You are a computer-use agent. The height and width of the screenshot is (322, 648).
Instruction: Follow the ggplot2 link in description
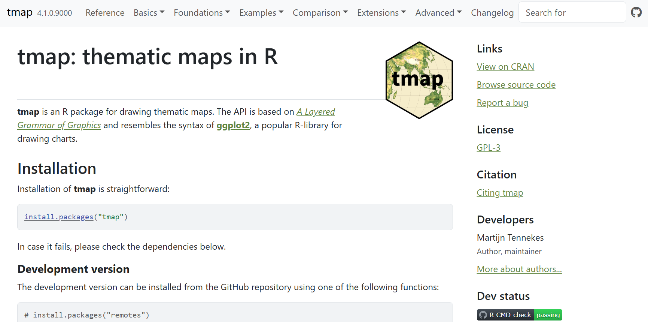click(x=233, y=125)
